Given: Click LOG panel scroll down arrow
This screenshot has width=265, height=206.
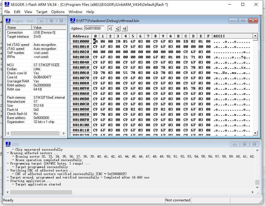Looking at the screenshot, I should pyautogui.click(x=257, y=187).
